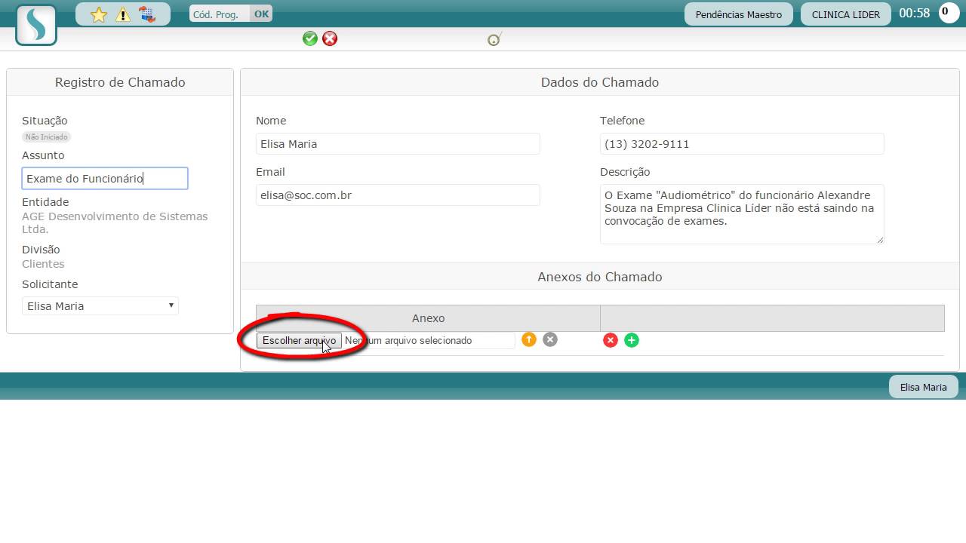This screenshot has width=966, height=543.
Task: Click the Nome field with Elisa Maria
Action: tap(398, 144)
